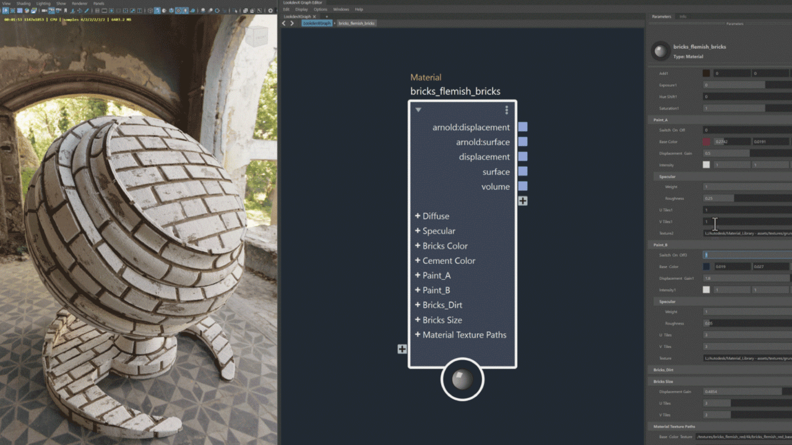Click the Image Plane icon in viewport toolbar

click(73, 11)
